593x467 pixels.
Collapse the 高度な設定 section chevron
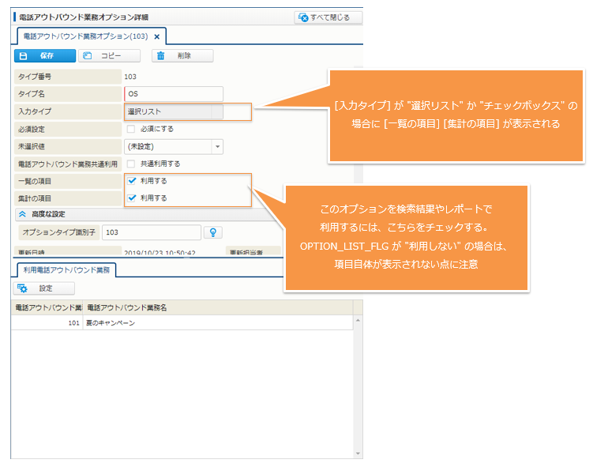(x=22, y=213)
